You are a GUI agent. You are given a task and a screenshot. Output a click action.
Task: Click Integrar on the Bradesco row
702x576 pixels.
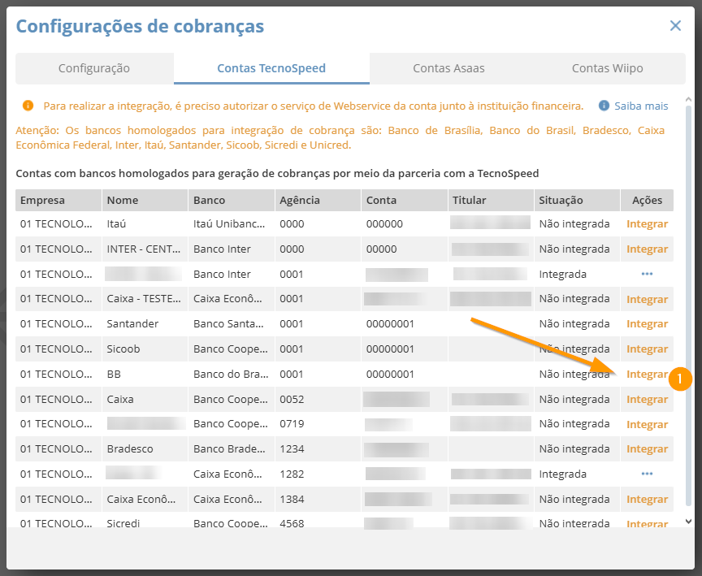[x=647, y=448]
